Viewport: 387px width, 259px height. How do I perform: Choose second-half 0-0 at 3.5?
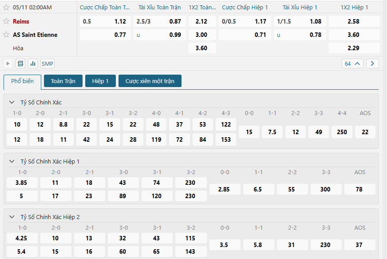click(225, 245)
